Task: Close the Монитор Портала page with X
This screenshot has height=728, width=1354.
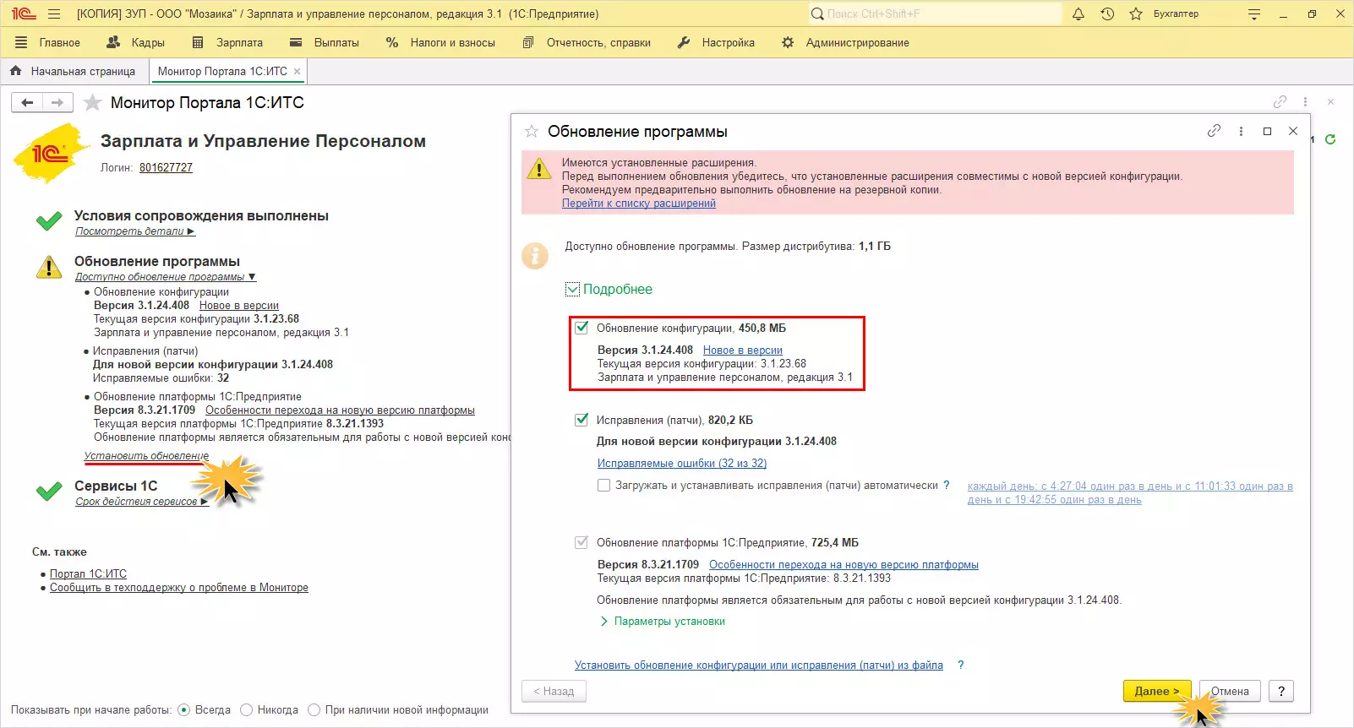Action: 1330,102
